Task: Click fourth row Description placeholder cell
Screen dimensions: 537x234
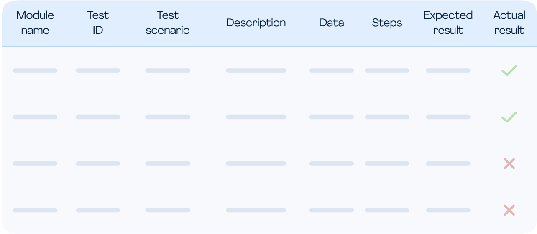Action: [x=256, y=210]
